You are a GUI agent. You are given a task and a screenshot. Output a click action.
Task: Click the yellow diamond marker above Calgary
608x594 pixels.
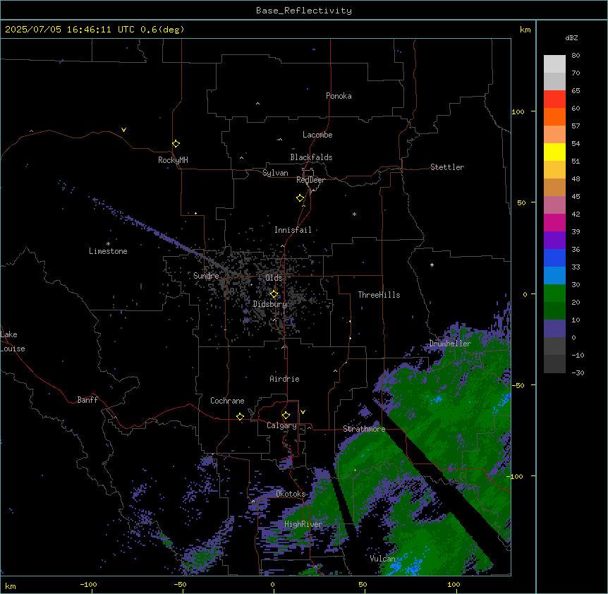[x=286, y=416]
